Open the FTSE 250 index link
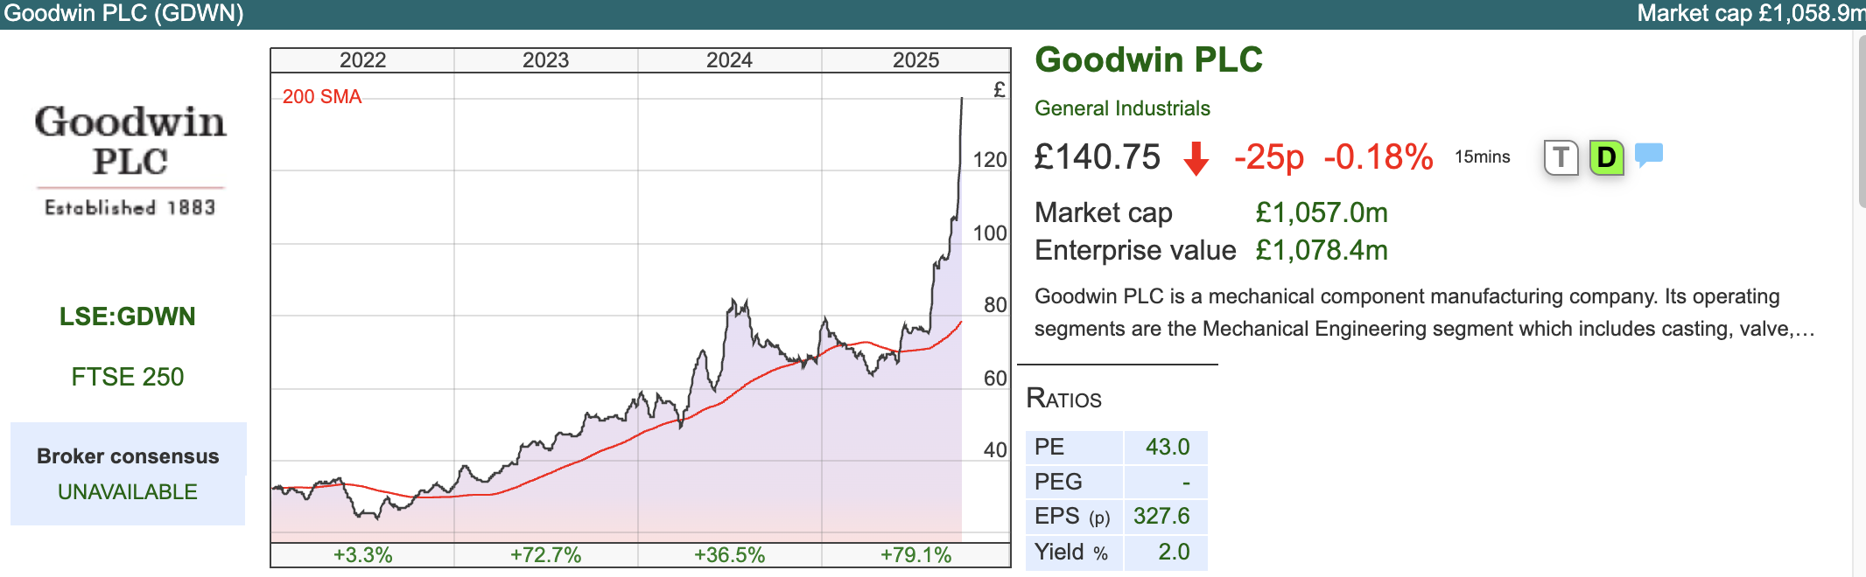Image resolution: width=1866 pixels, height=577 pixels. pyautogui.click(x=128, y=377)
